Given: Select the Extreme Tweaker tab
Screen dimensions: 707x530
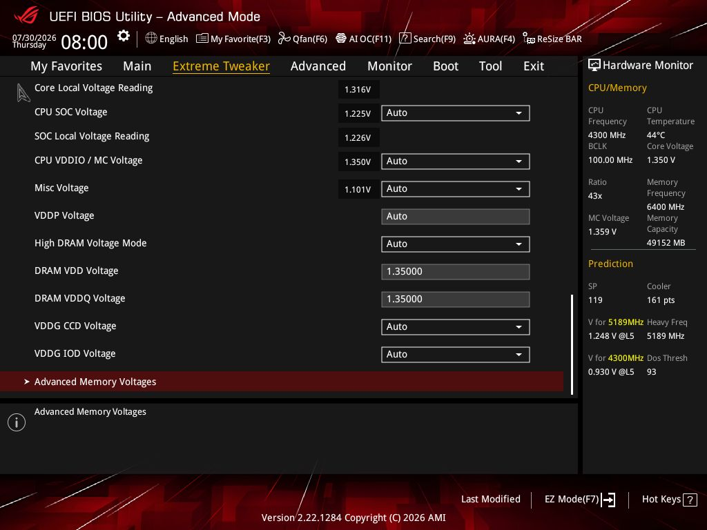Looking at the screenshot, I should coord(221,66).
